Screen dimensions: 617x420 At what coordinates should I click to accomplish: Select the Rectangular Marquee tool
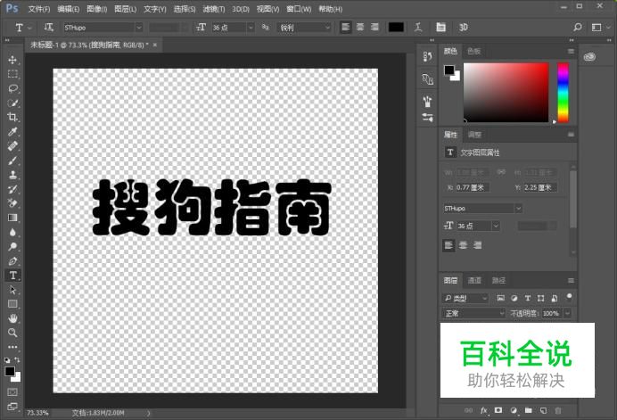(x=12, y=74)
